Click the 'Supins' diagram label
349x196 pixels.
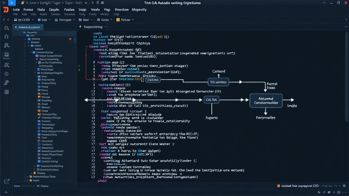coord(211,117)
